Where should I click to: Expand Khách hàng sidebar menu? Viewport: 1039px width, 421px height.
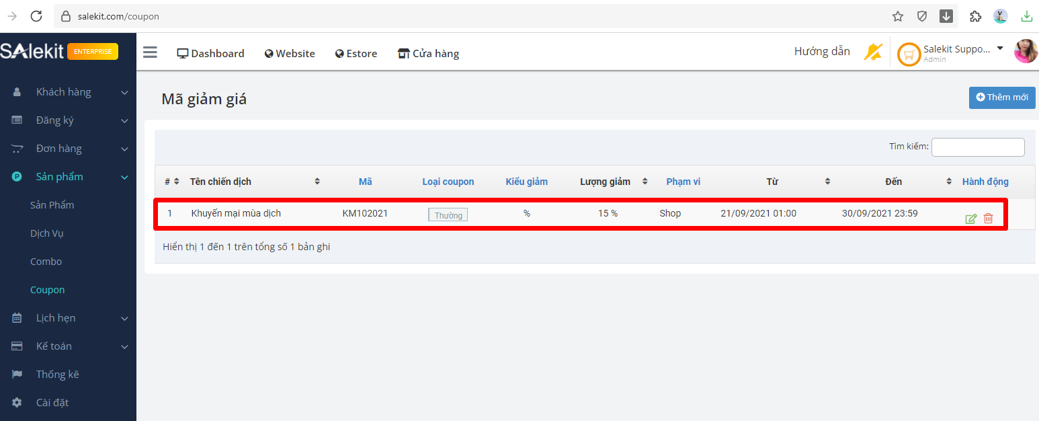pyautogui.click(x=68, y=92)
